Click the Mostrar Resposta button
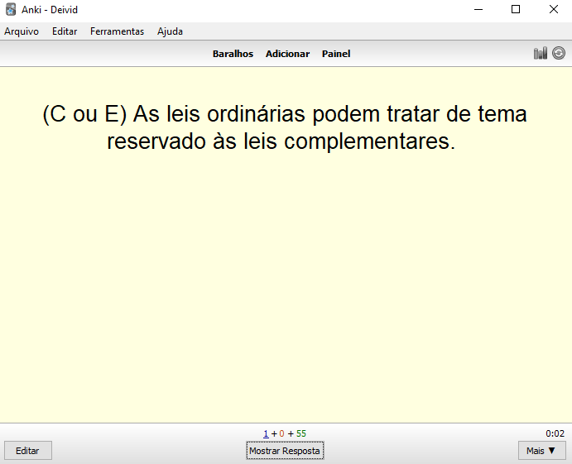This screenshot has width=572, height=464. tap(285, 451)
